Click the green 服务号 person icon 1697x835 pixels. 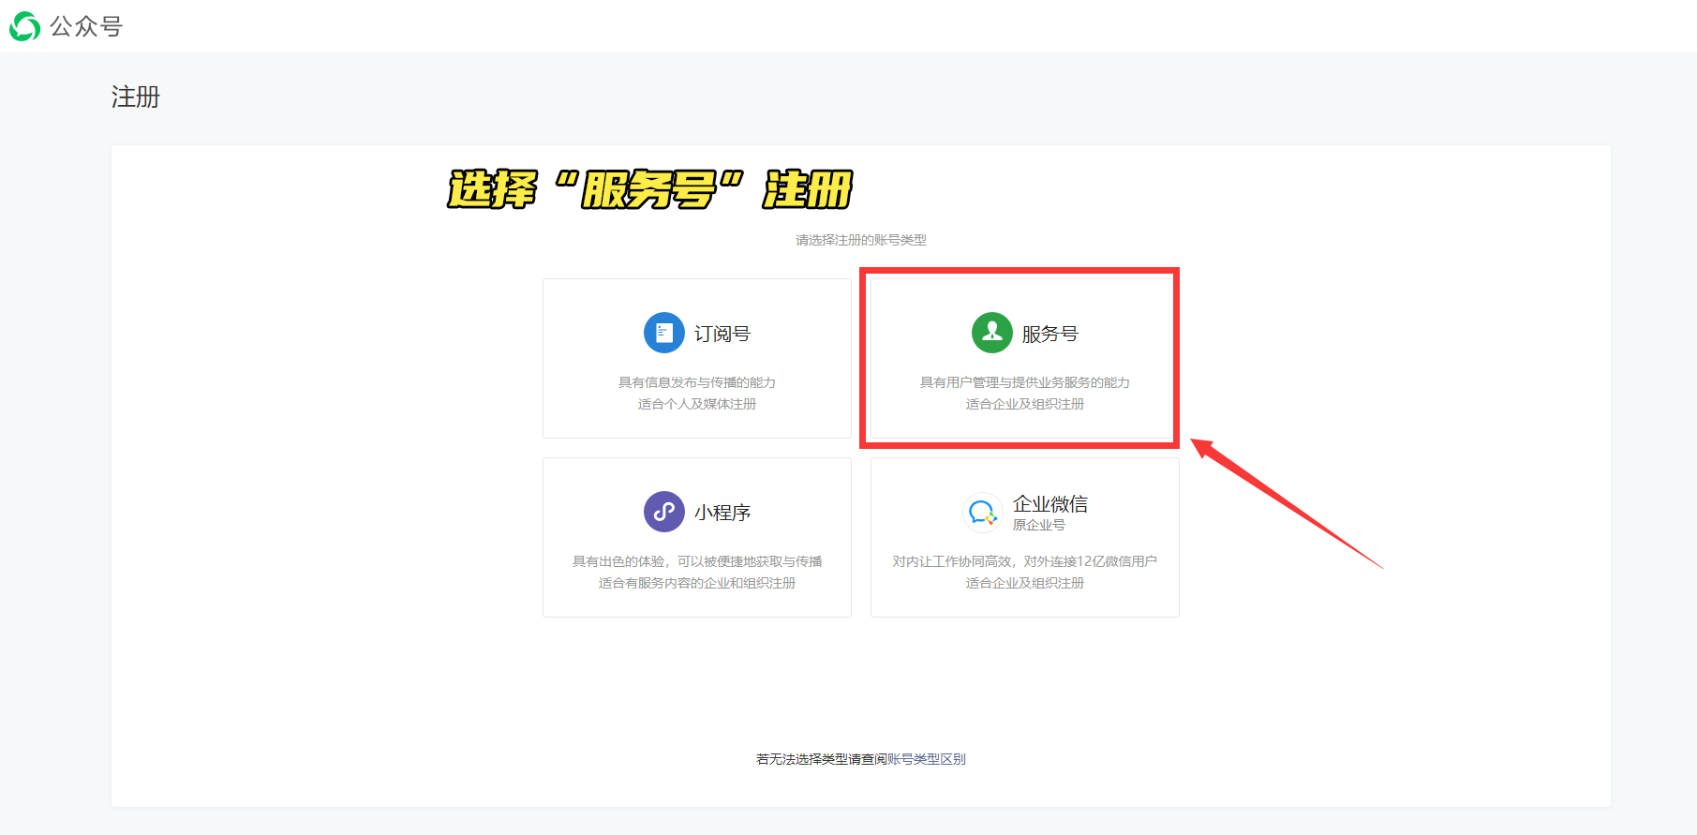(992, 333)
